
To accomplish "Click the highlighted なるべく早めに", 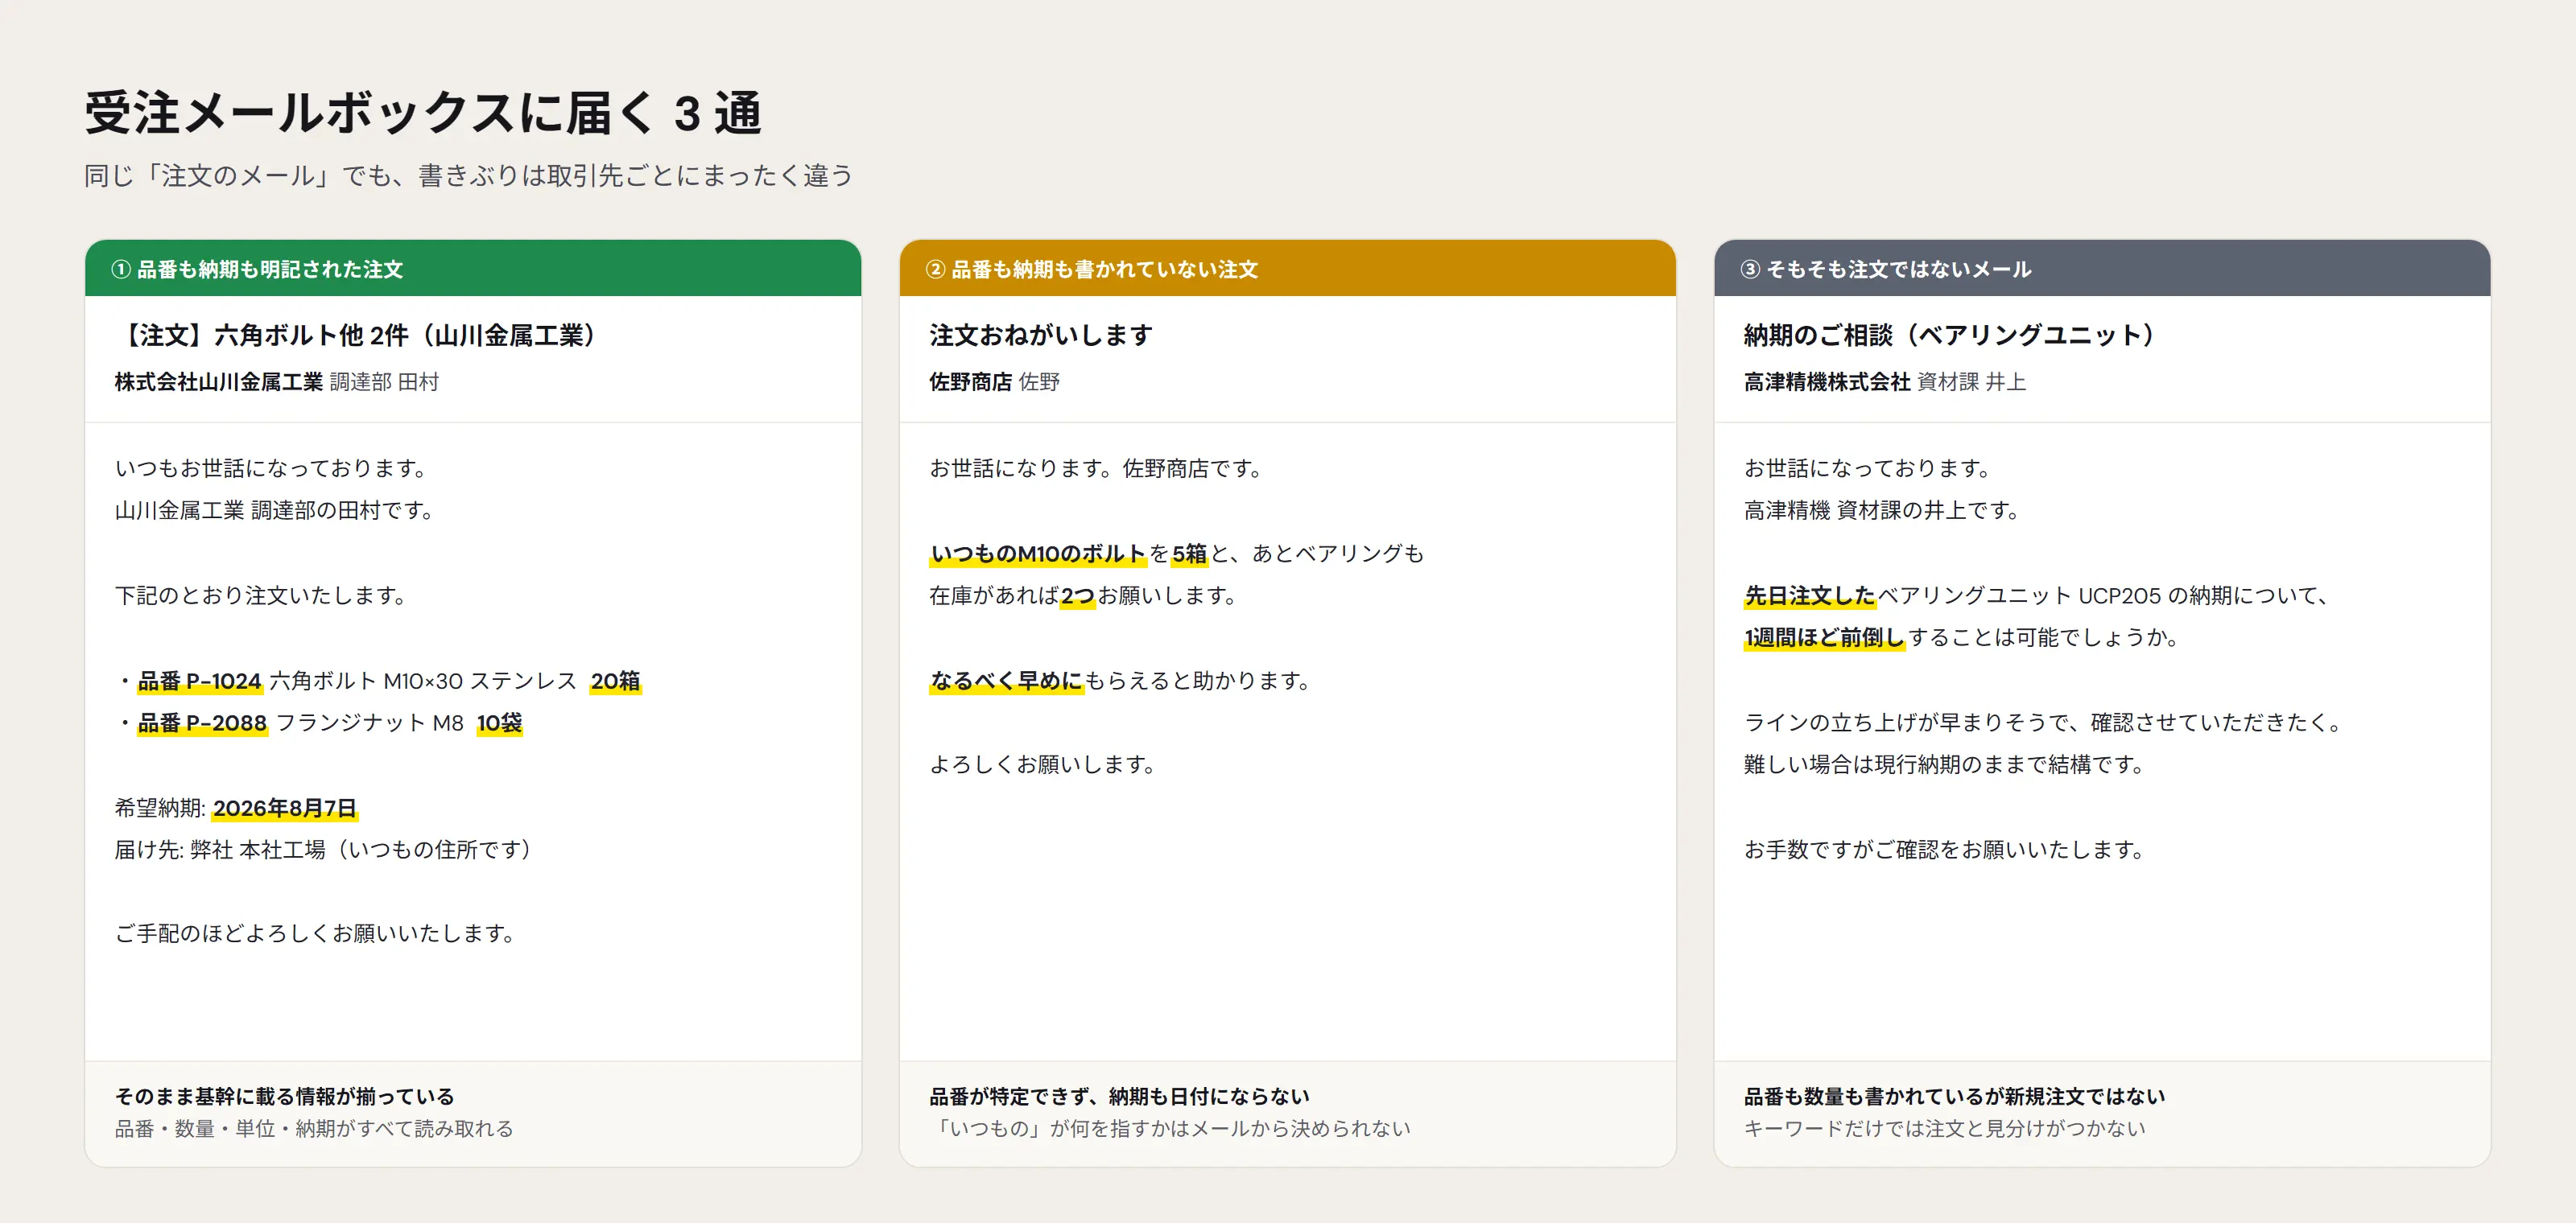I will [1006, 682].
